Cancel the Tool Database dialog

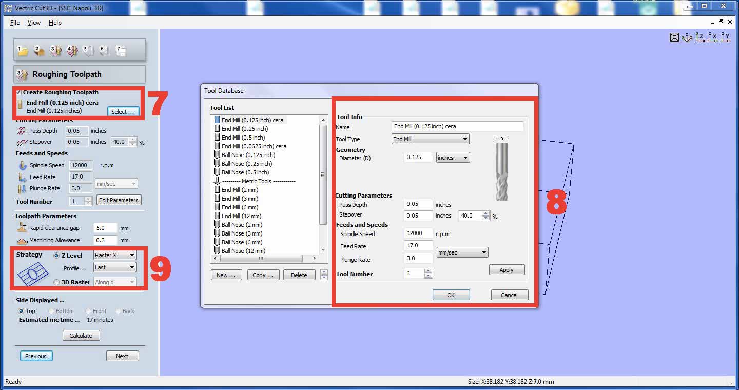coord(509,295)
